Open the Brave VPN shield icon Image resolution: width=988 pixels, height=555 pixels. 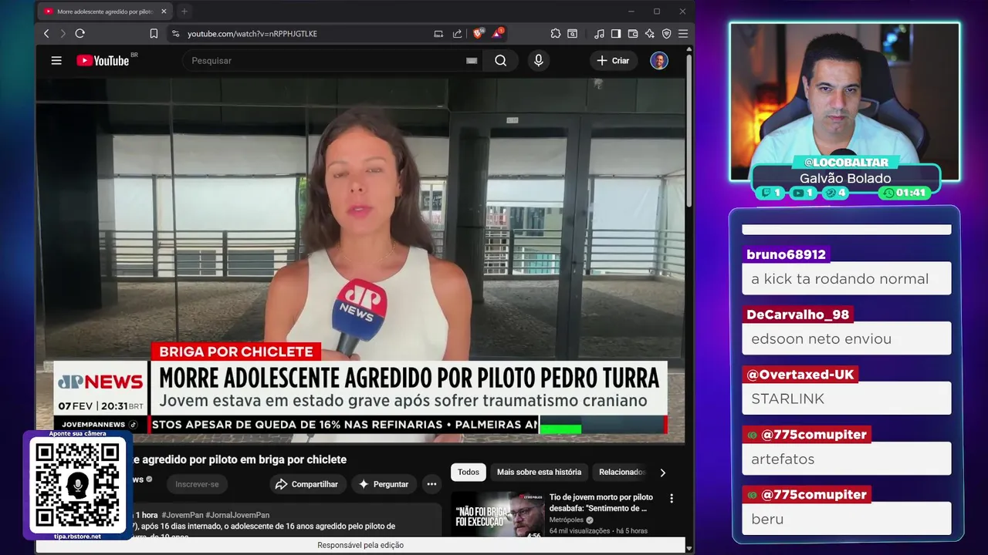pos(666,34)
